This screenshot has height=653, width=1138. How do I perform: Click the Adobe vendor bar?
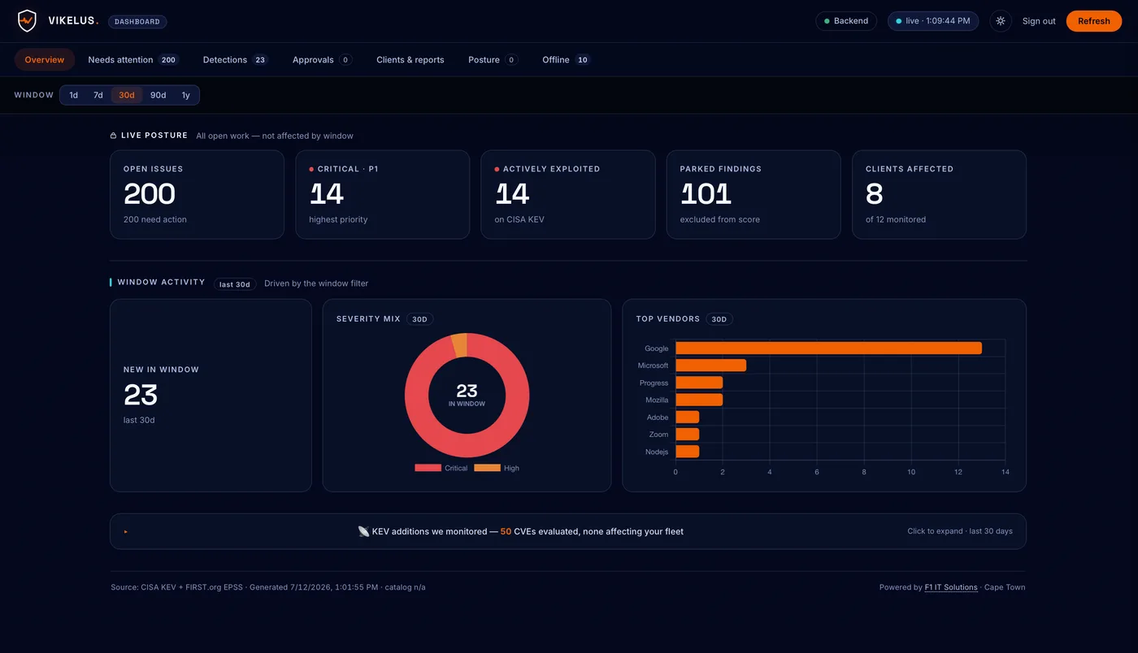click(687, 417)
